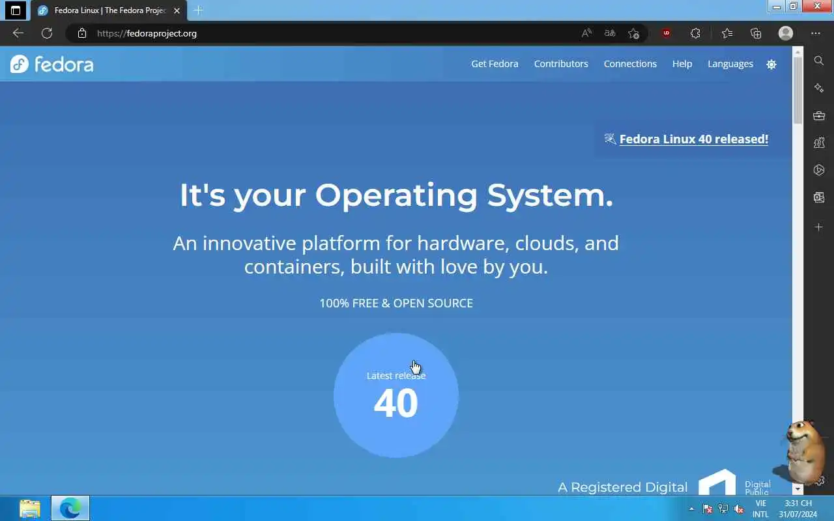Screen dimensions: 834x521
Task: Open sidebar search icon
Action: point(819,61)
